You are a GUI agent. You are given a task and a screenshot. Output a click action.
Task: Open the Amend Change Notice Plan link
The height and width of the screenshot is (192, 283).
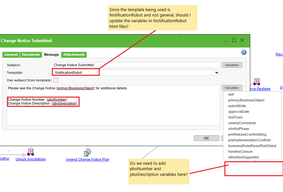pos(88,159)
